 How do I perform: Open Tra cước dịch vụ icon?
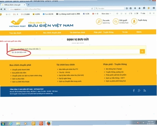click(x=99, y=21)
